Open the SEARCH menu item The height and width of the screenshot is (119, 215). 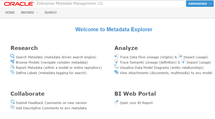coord(50,13)
